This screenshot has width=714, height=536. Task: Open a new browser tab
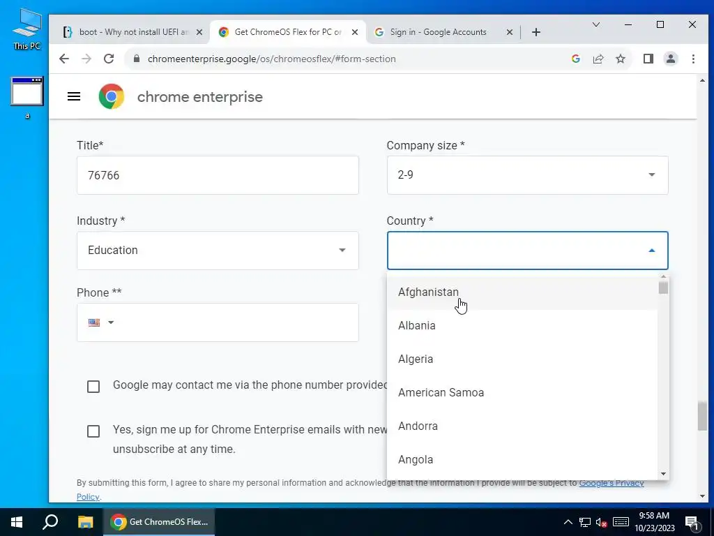[x=536, y=32]
